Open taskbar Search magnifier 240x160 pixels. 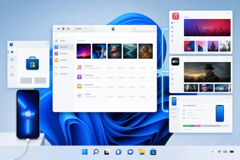(96, 152)
